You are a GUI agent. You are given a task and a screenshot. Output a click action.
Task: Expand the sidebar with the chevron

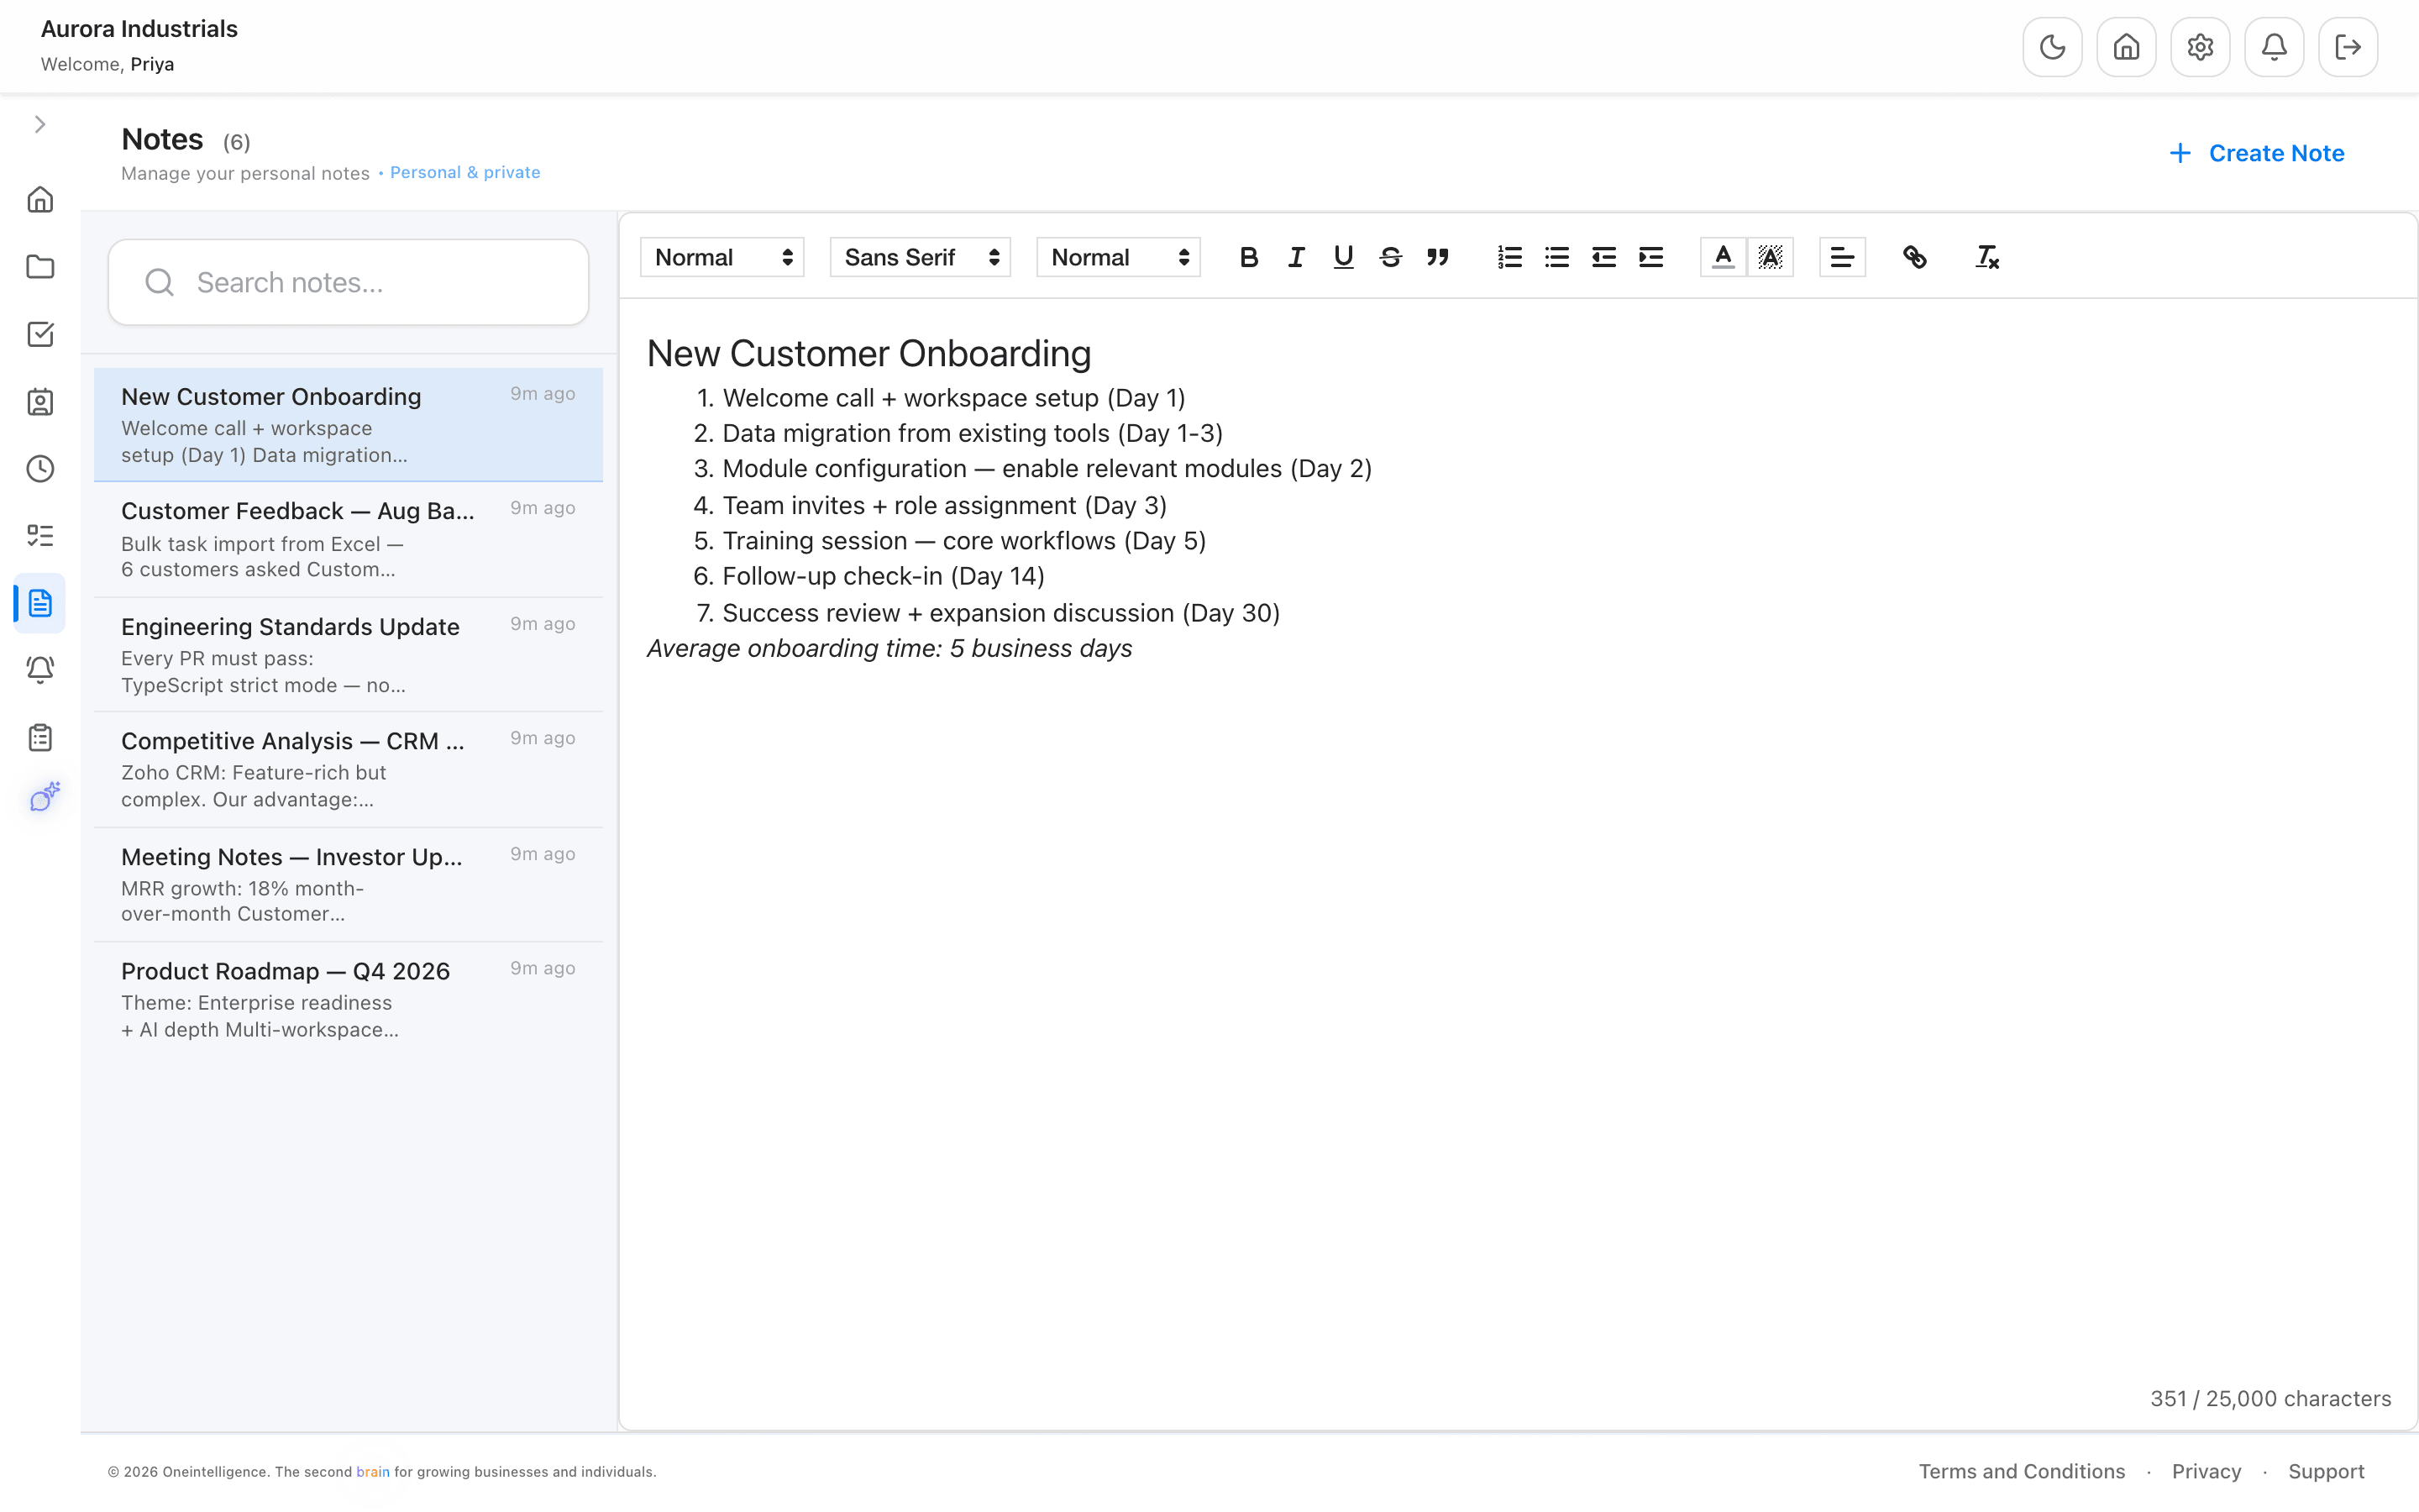coord(40,125)
